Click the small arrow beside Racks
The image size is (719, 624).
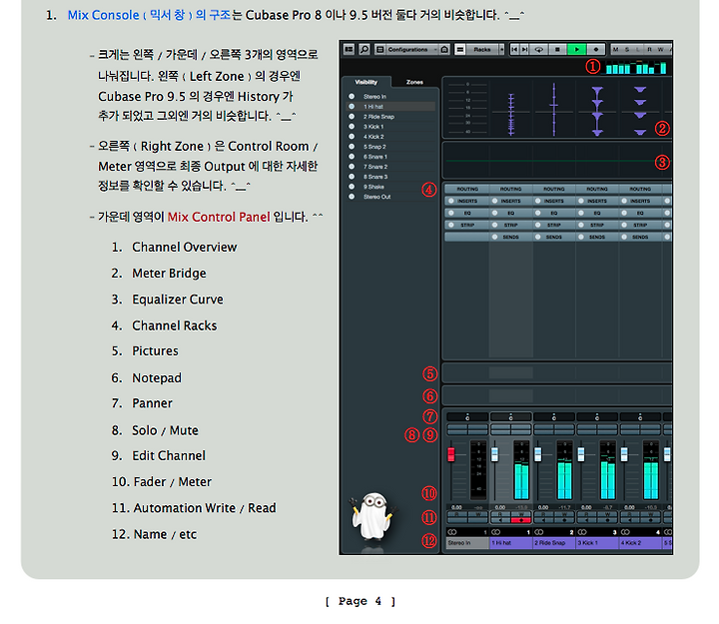point(501,50)
